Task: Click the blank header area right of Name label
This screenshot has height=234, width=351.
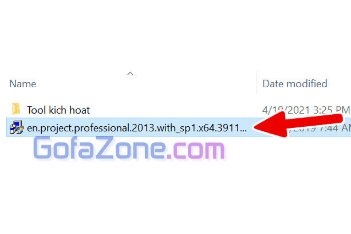Action: pos(145,84)
